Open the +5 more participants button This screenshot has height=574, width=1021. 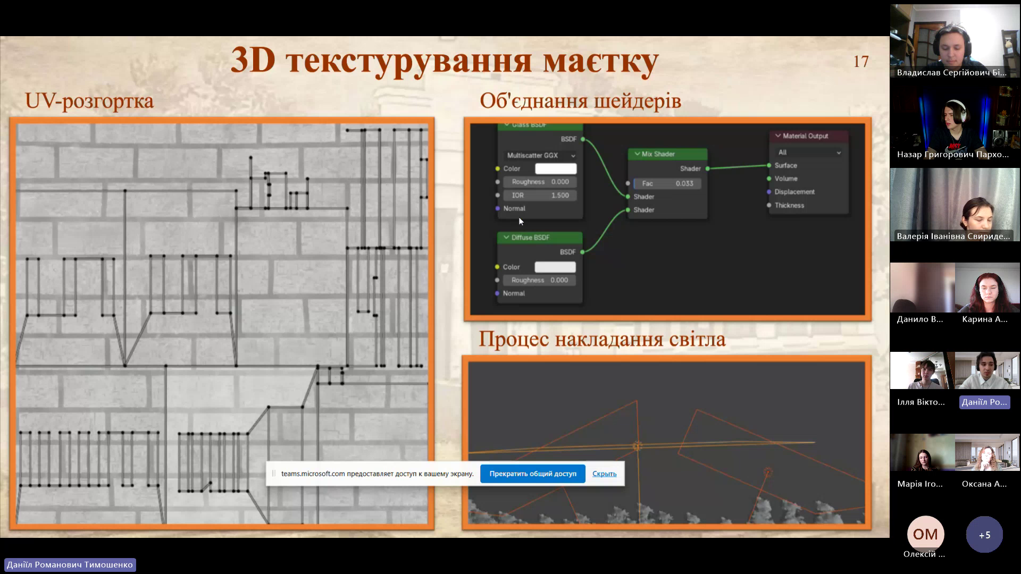984,535
